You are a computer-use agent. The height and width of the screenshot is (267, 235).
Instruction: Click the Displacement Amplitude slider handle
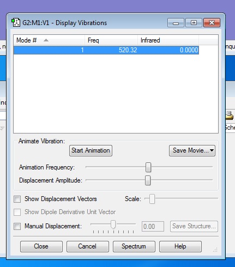pyautogui.click(x=148, y=180)
